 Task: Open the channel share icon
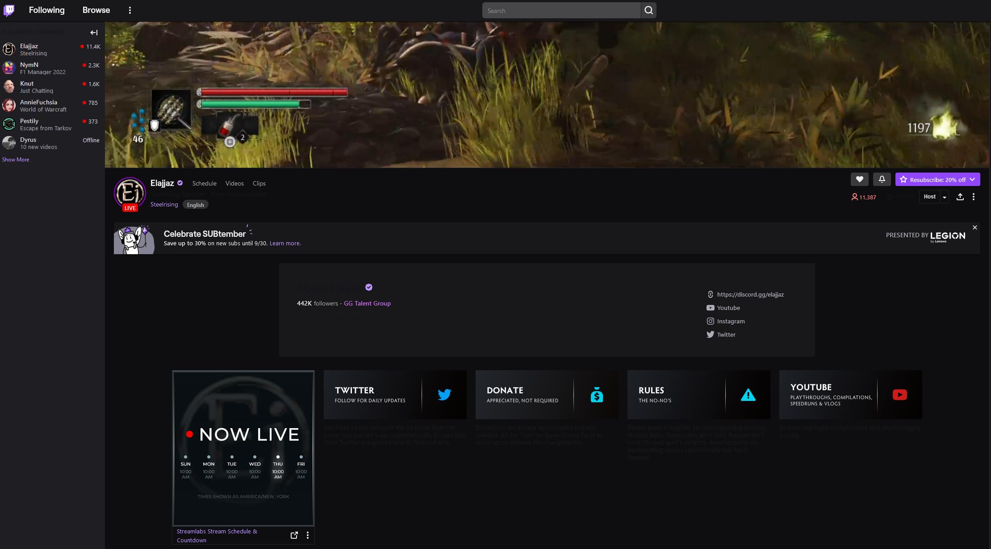coord(960,197)
